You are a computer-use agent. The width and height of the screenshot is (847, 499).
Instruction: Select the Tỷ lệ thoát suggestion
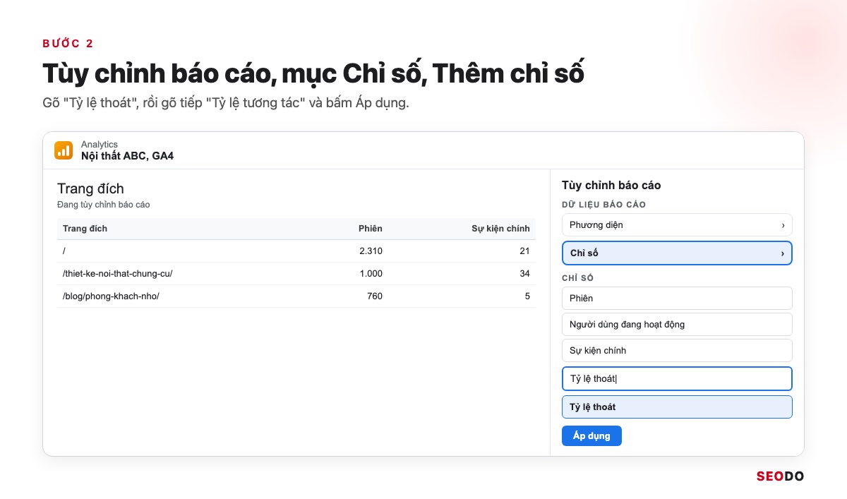pyautogui.click(x=677, y=407)
